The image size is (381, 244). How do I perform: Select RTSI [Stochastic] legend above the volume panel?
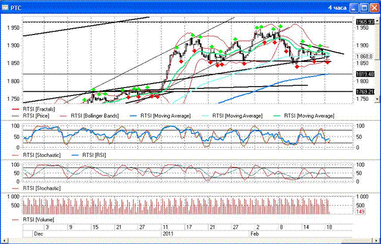coord(36,188)
